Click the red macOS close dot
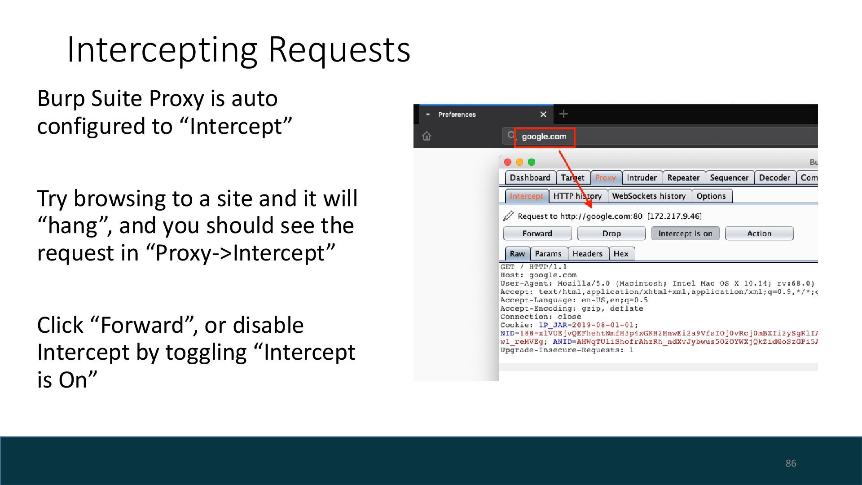This screenshot has height=485, width=862. 508,162
